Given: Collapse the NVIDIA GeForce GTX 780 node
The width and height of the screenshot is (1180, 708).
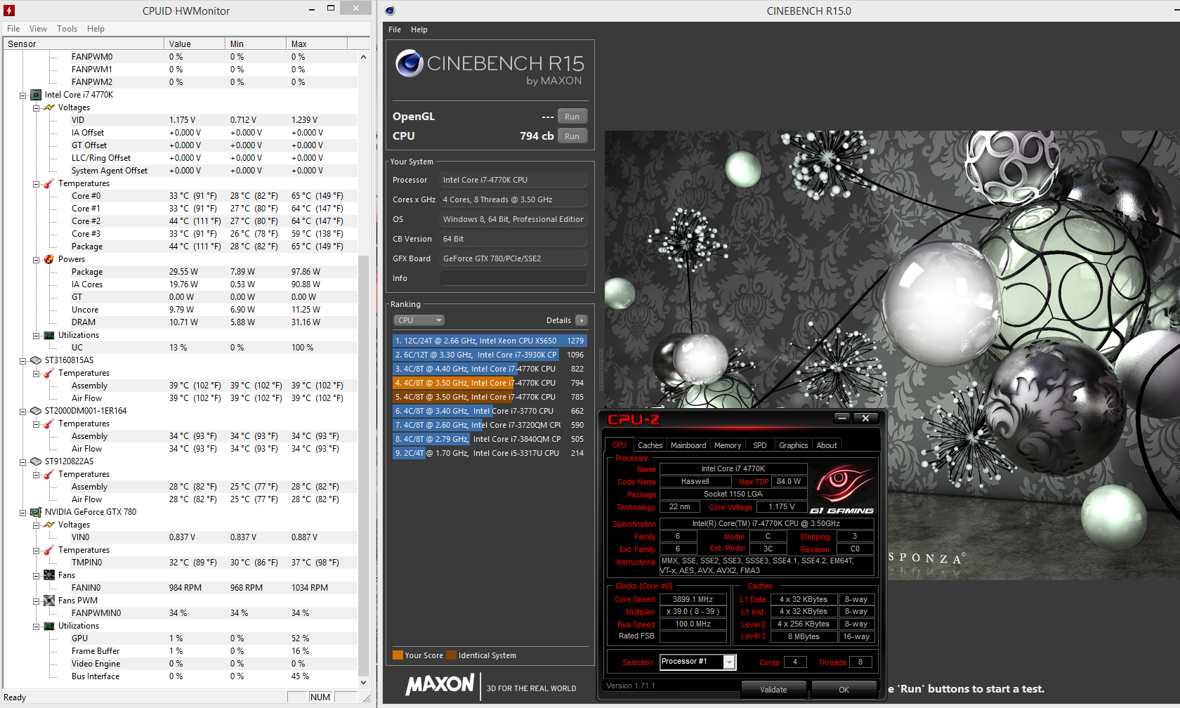Looking at the screenshot, I should click(23, 513).
